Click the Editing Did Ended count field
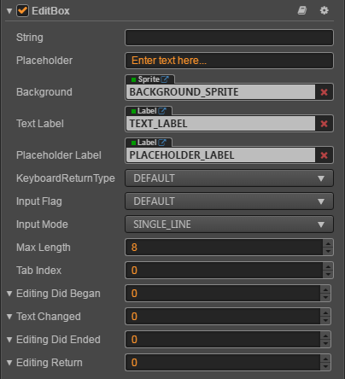This screenshot has width=345, height=379. [x=223, y=340]
